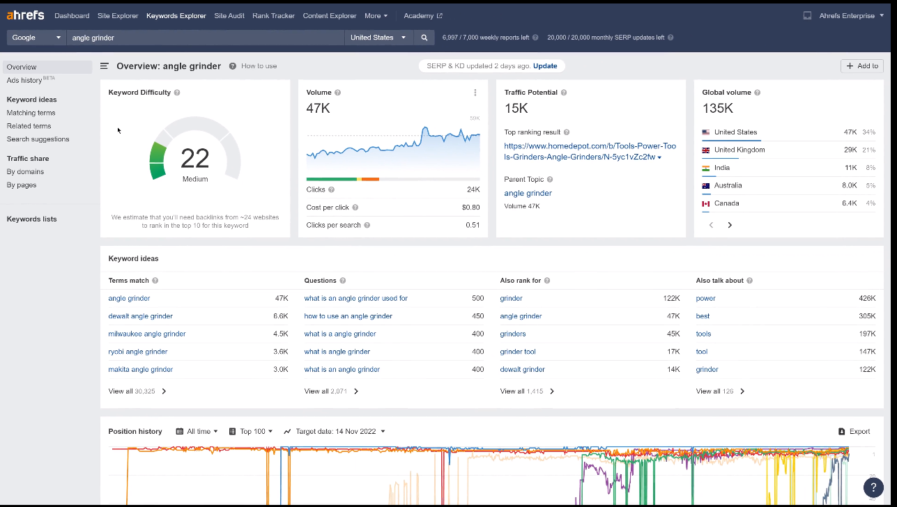Open the Target date dropdown
897x507 pixels.
335,432
